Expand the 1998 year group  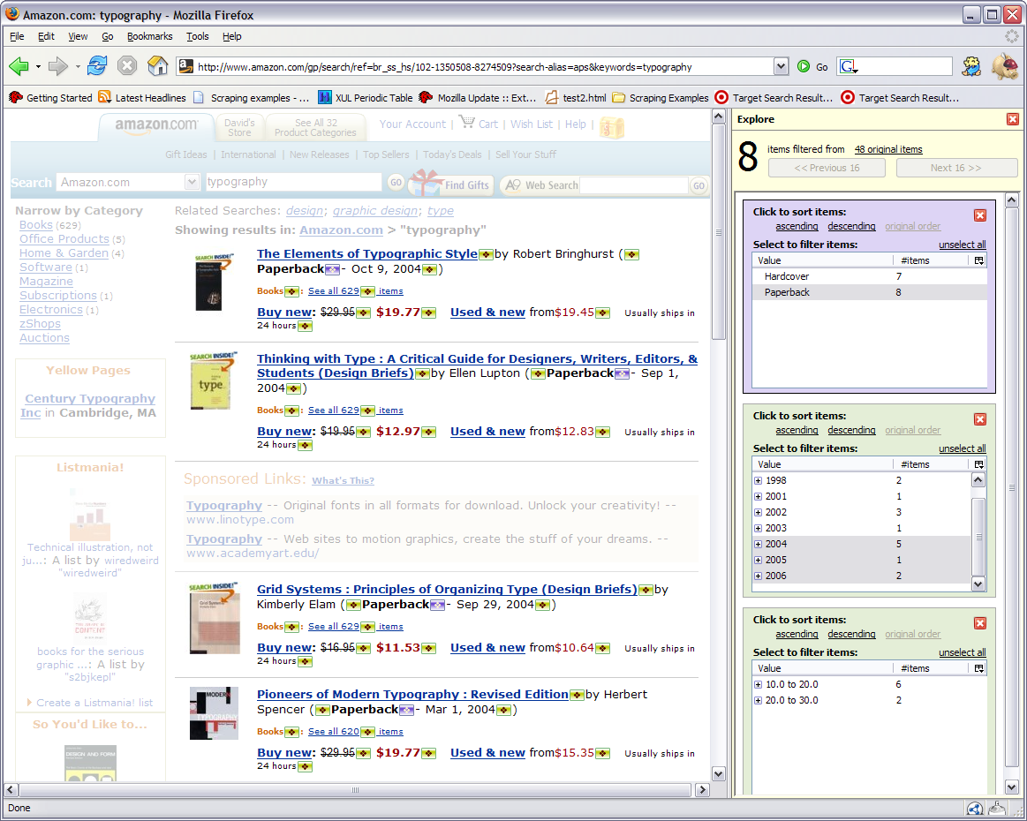click(x=758, y=481)
